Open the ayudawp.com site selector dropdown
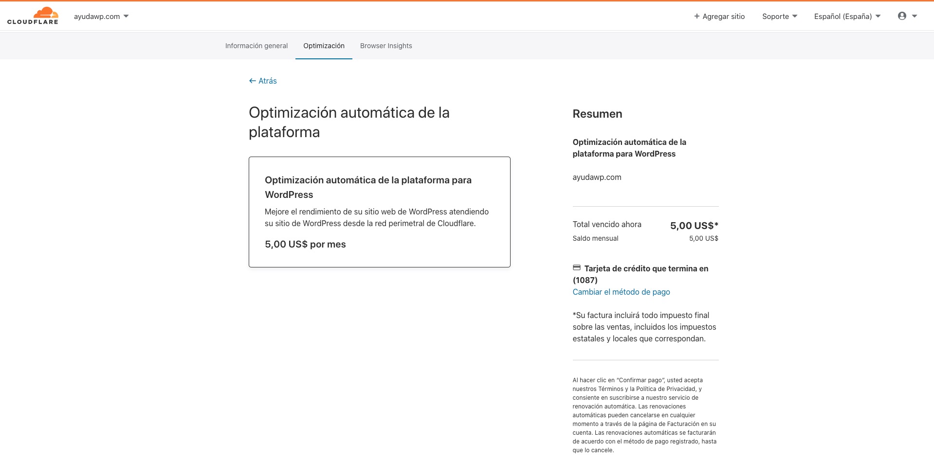 (x=101, y=17)
